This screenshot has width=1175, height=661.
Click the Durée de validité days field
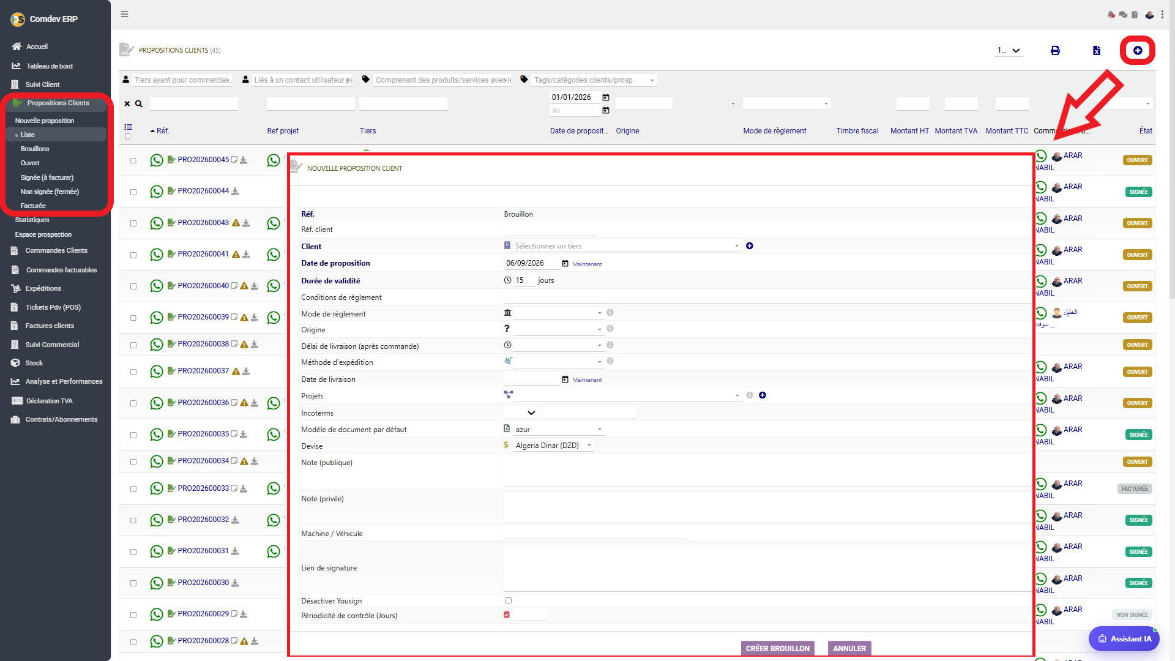tap(524, 280)
